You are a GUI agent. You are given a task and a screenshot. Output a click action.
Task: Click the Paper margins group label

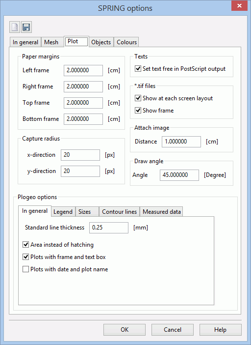pyautogui.click(x=41, y=57)
